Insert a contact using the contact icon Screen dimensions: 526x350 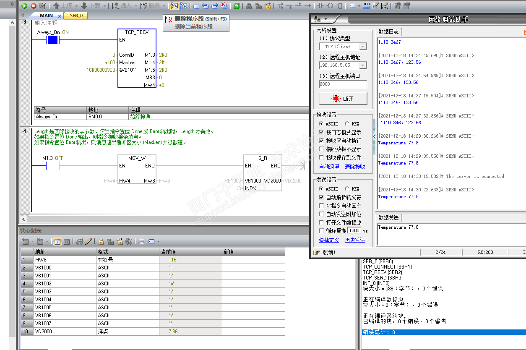320,6
